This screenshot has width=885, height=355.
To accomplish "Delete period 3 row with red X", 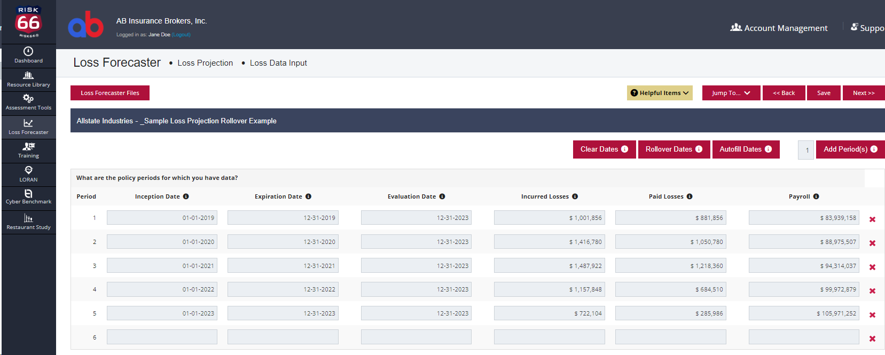I will [x=872, y=267].
